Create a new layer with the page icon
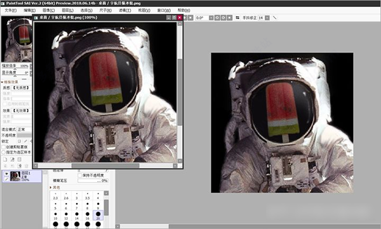This screenshot has width=381, height=229. pos(5,160)
